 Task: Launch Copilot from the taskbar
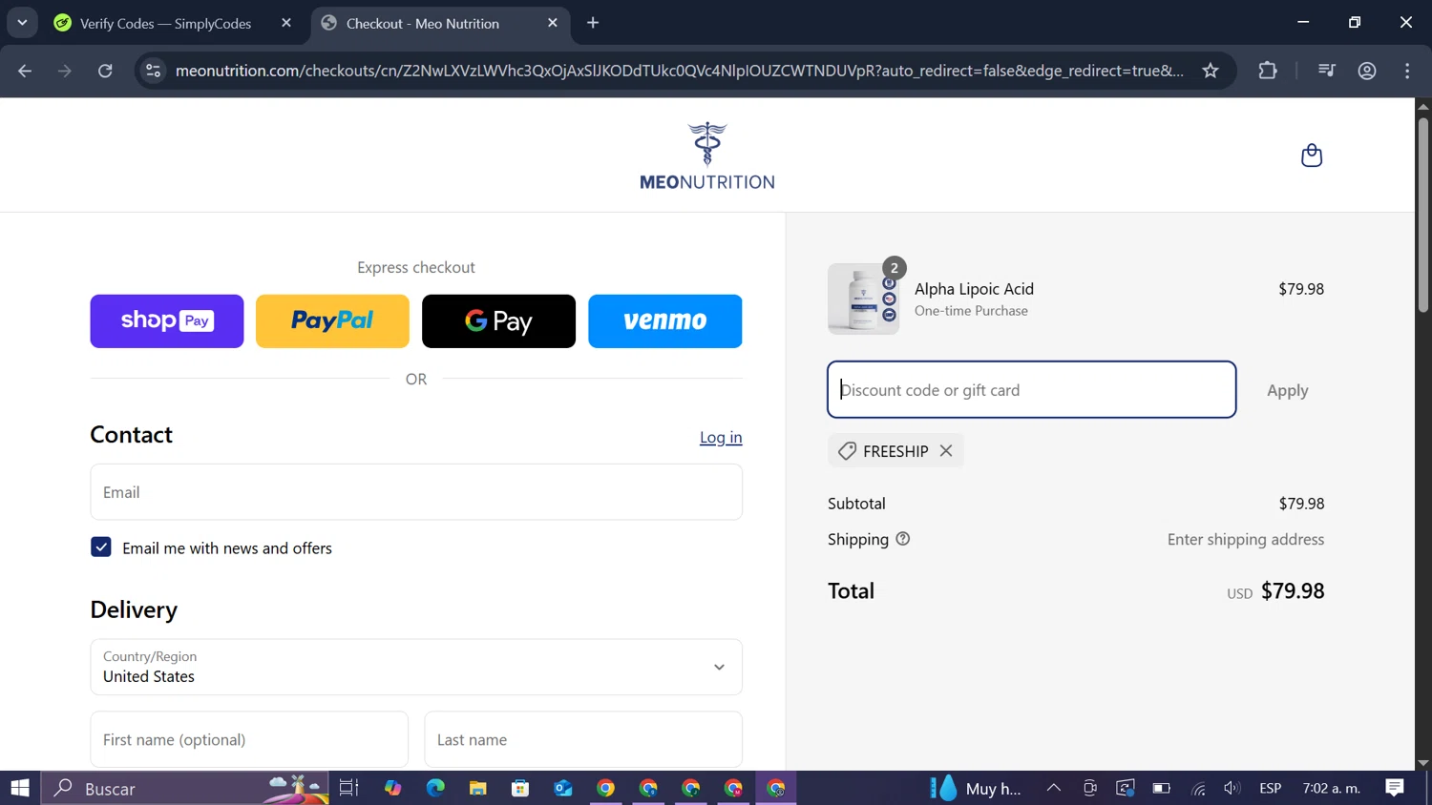click(x=392, y=788)
